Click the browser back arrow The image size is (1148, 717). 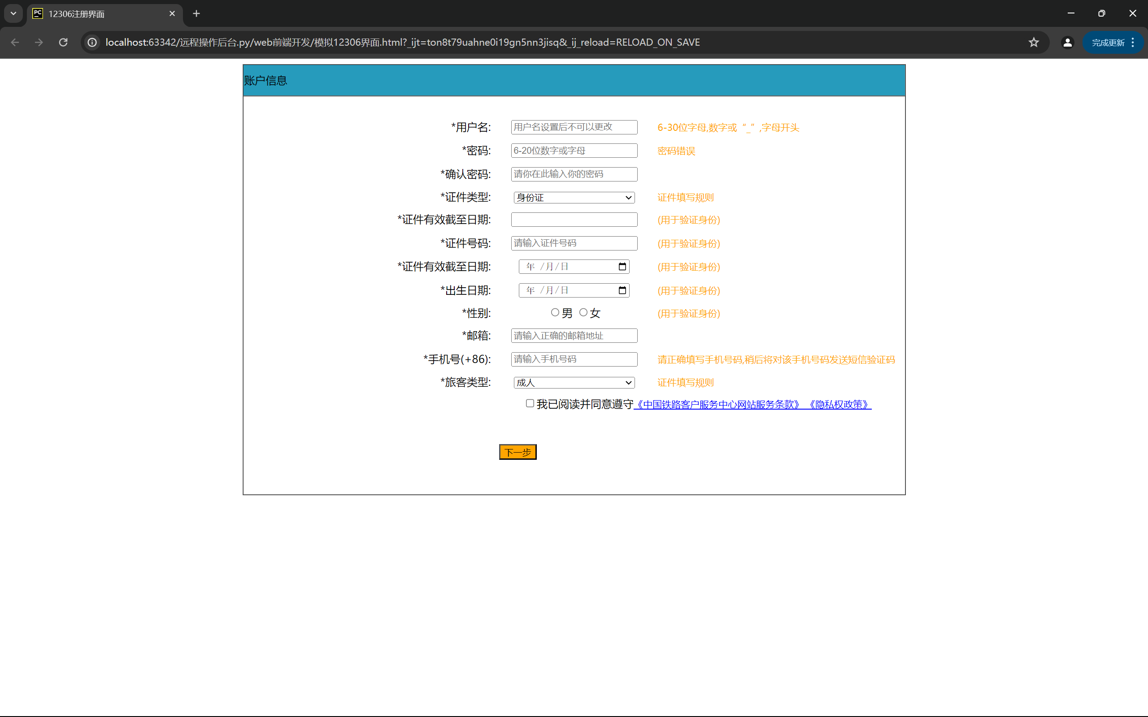[15, 42]
